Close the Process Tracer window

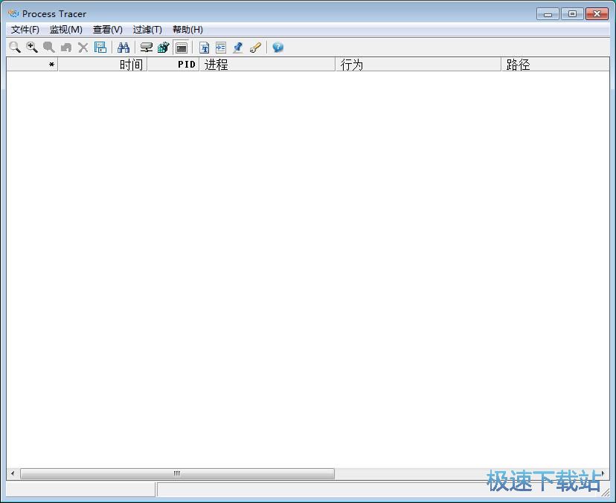click(x=597, y=14)
